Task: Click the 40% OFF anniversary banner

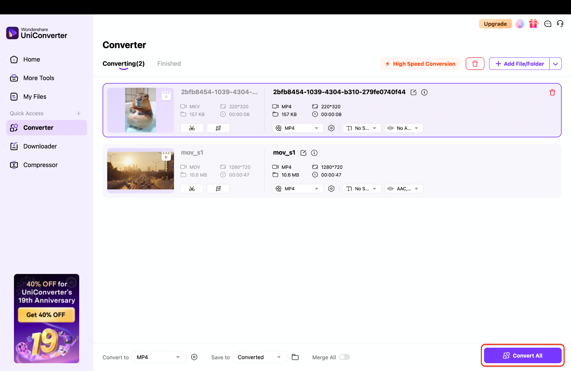Action: (x=47, y=319)
